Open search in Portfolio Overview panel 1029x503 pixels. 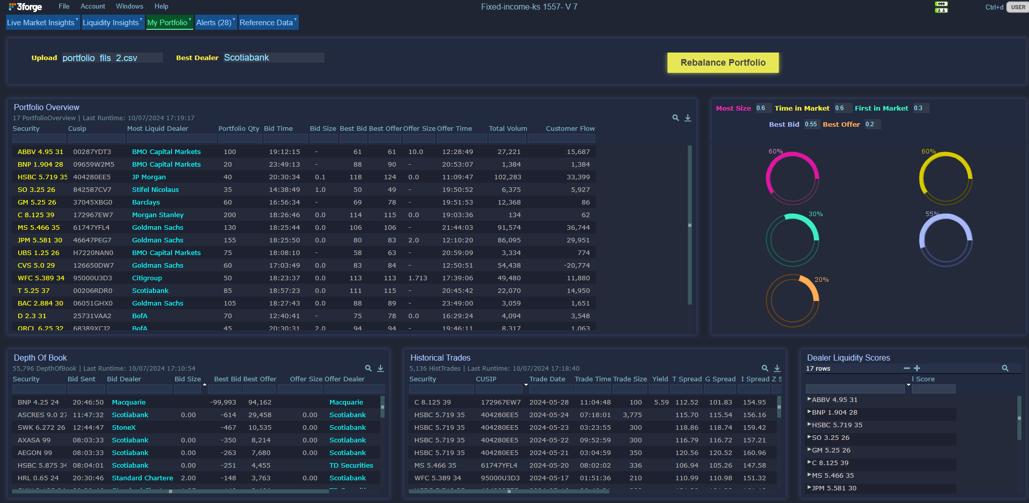click(x=676, y=118)
